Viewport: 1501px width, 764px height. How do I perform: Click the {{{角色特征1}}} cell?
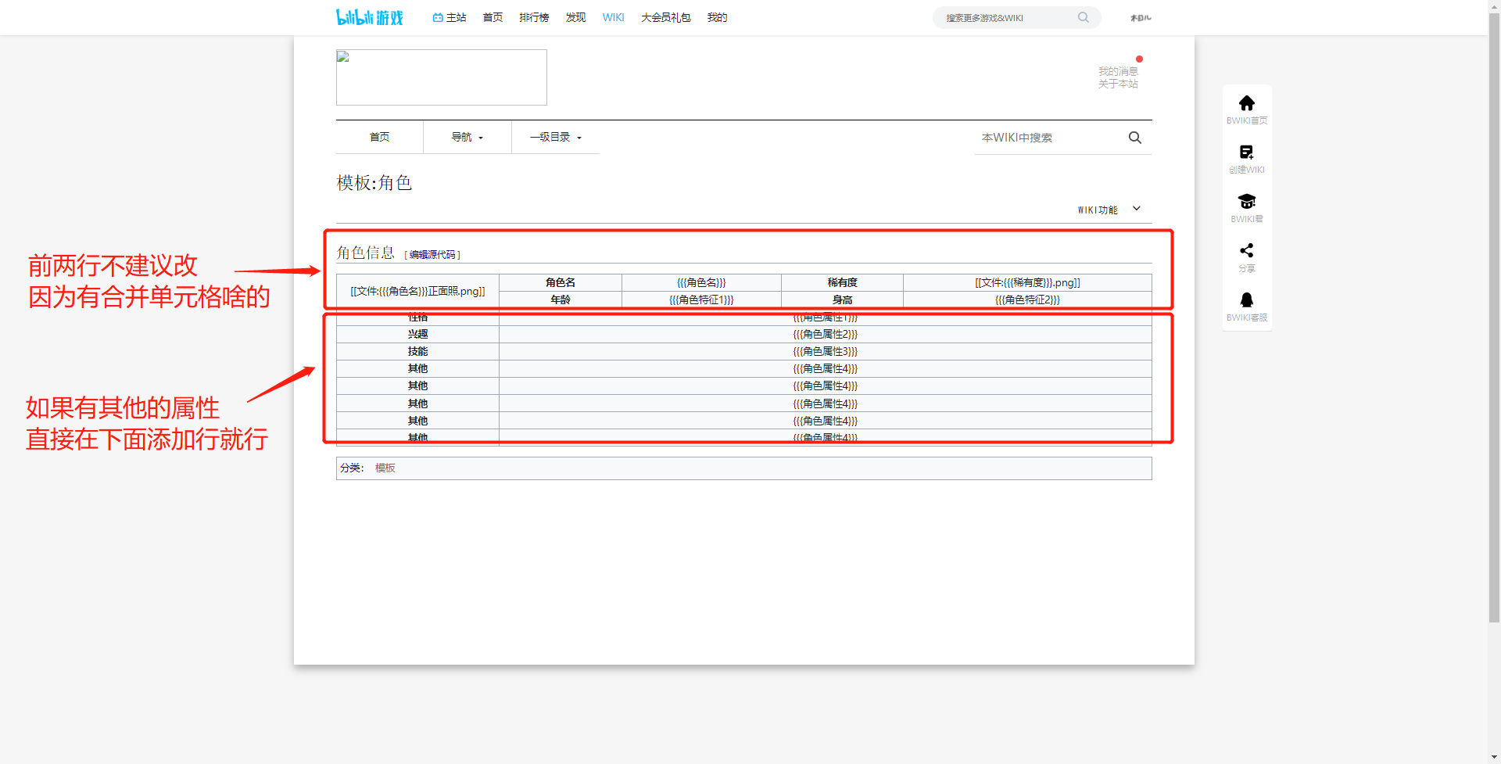click(701, 300)
